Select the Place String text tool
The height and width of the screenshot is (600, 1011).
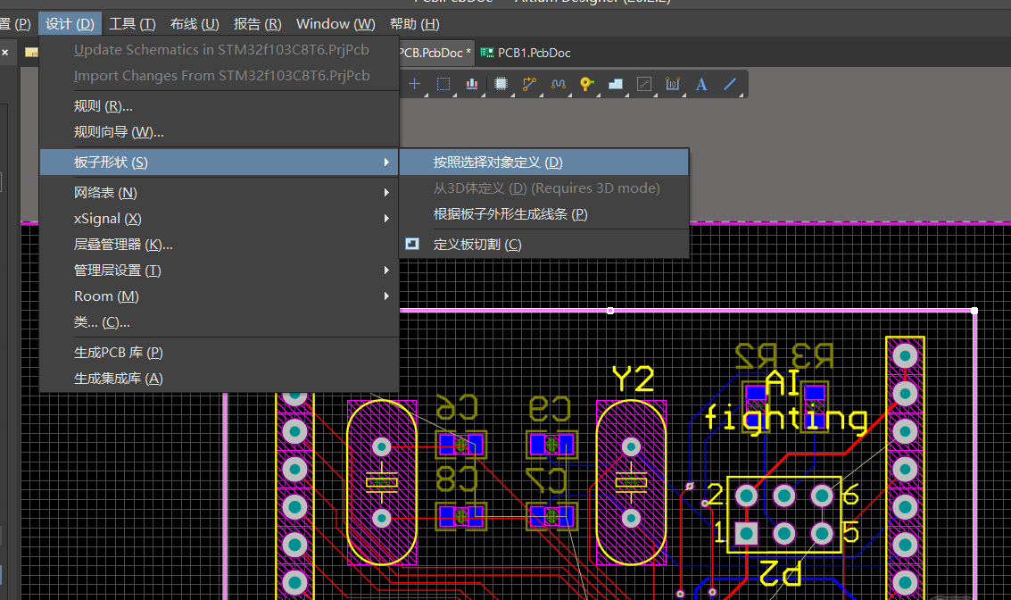click(x=701, y=84)
